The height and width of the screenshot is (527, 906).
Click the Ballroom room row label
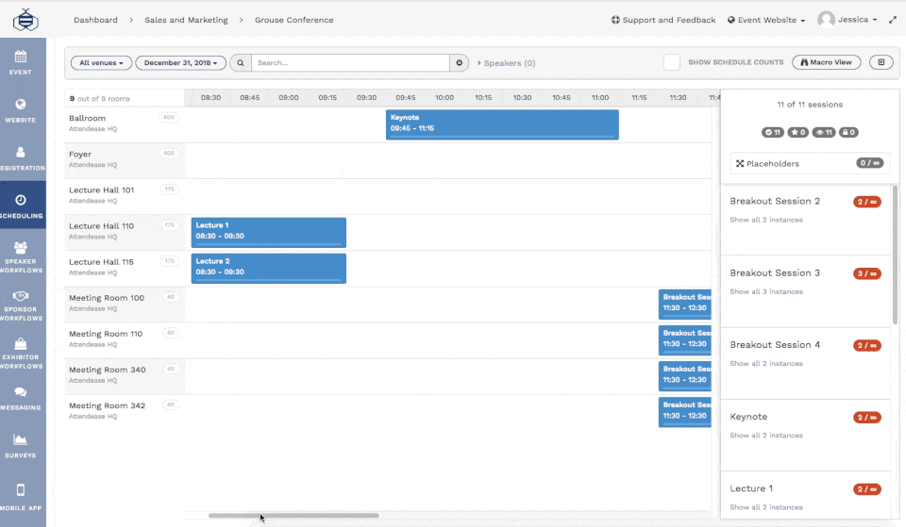87,119
